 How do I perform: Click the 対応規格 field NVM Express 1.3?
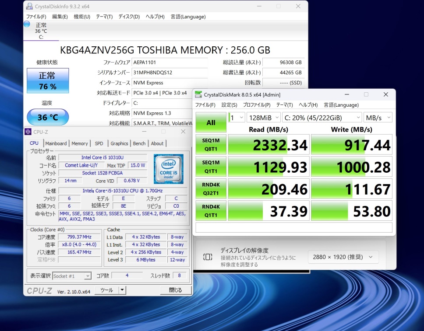tap(162, 113)
